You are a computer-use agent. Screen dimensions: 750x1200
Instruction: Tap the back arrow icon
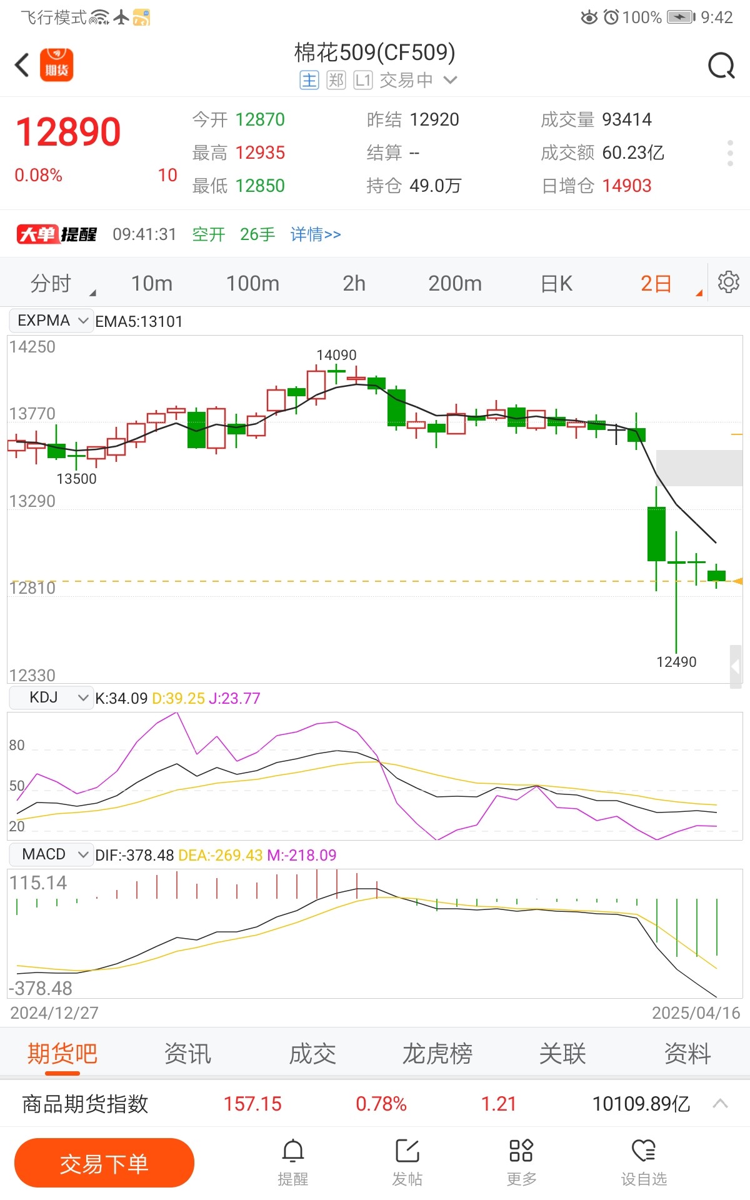[22, 65]
